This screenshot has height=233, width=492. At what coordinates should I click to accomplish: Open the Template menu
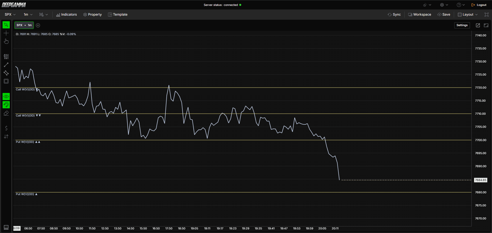118,15
